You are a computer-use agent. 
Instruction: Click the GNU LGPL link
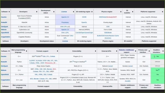pos(65,33)
